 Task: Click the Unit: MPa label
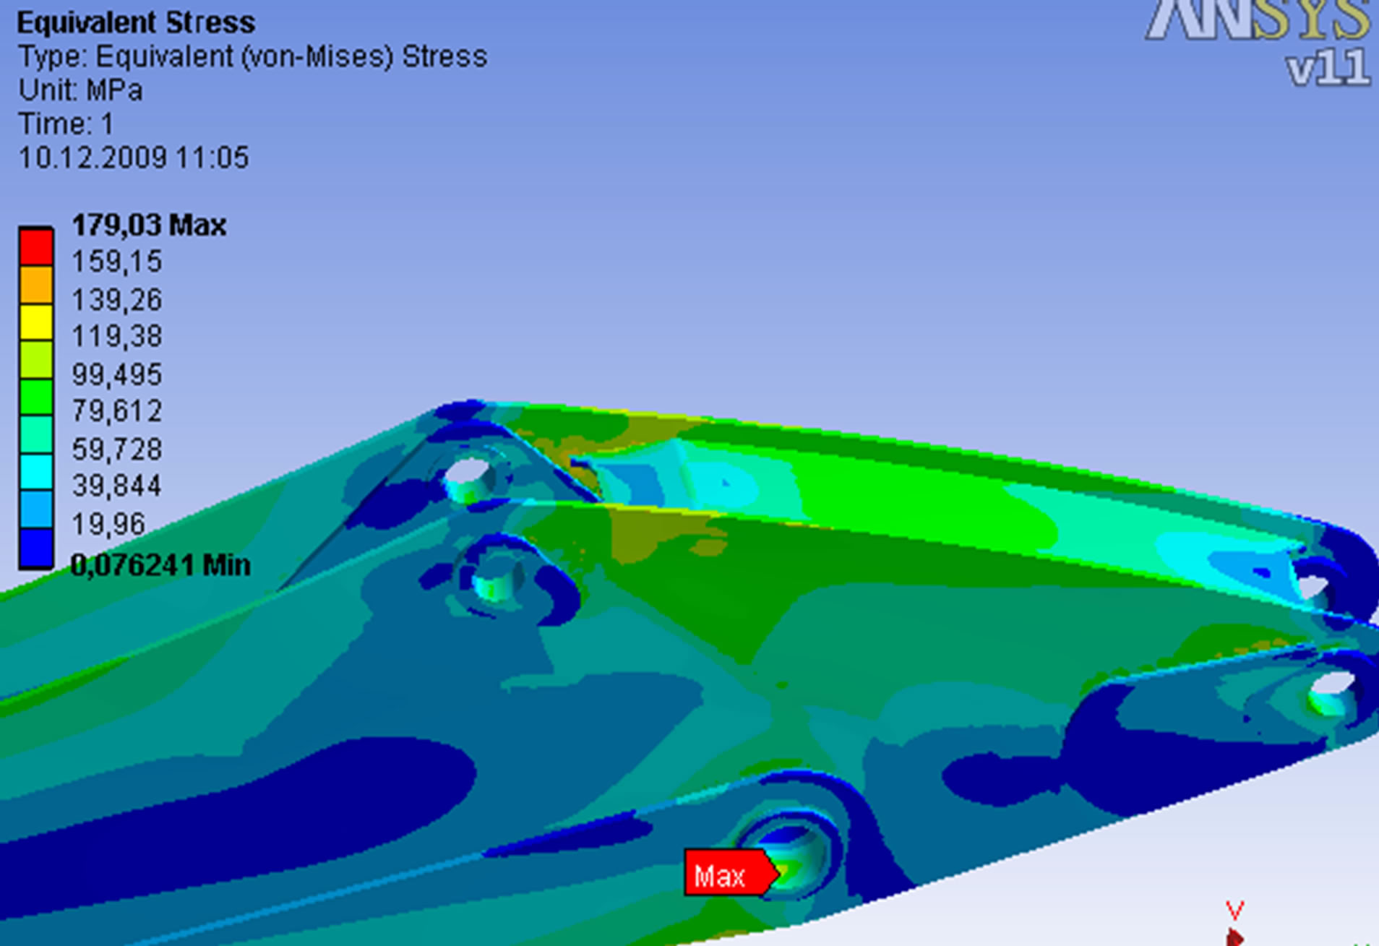click(x=80, y=91)
